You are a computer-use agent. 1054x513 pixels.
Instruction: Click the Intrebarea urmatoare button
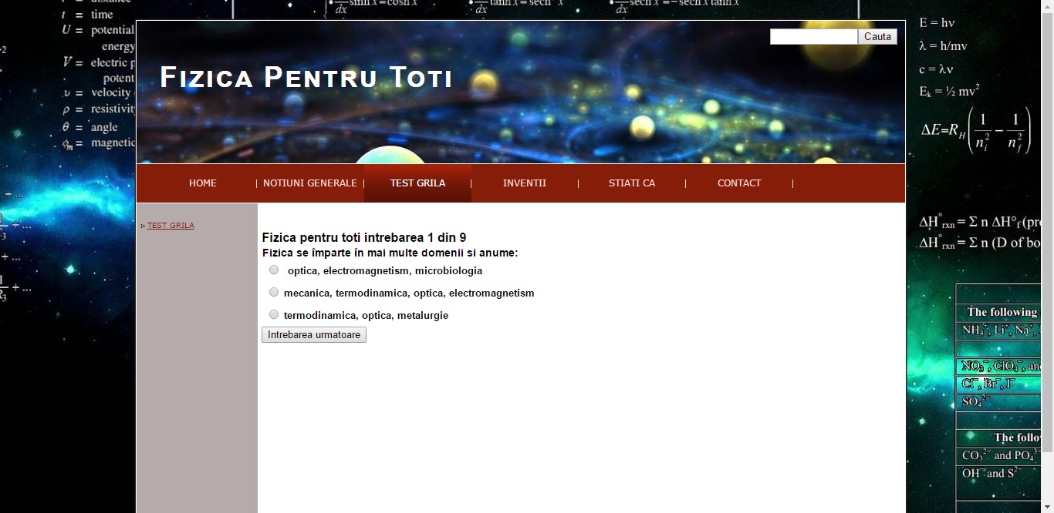coord(314,335)
